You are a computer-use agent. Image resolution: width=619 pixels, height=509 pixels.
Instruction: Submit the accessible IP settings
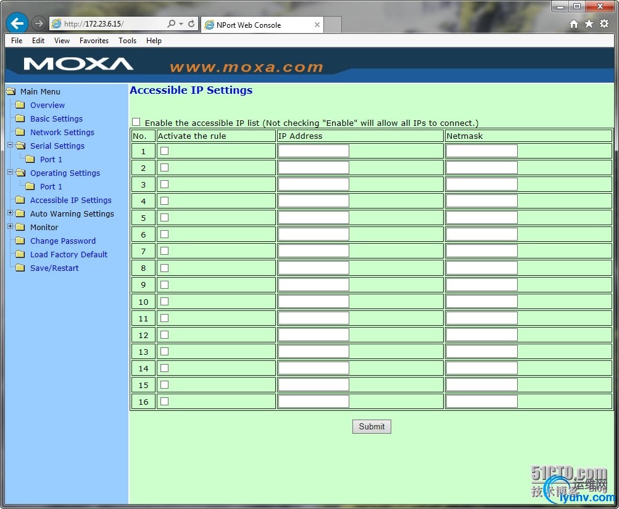[x=372, y=426]
